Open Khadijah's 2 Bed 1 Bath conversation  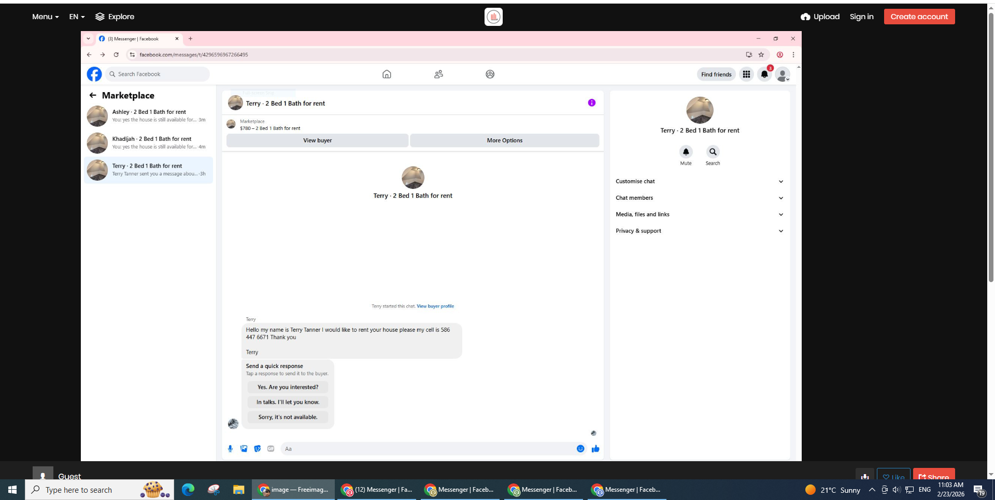point(149,143)
